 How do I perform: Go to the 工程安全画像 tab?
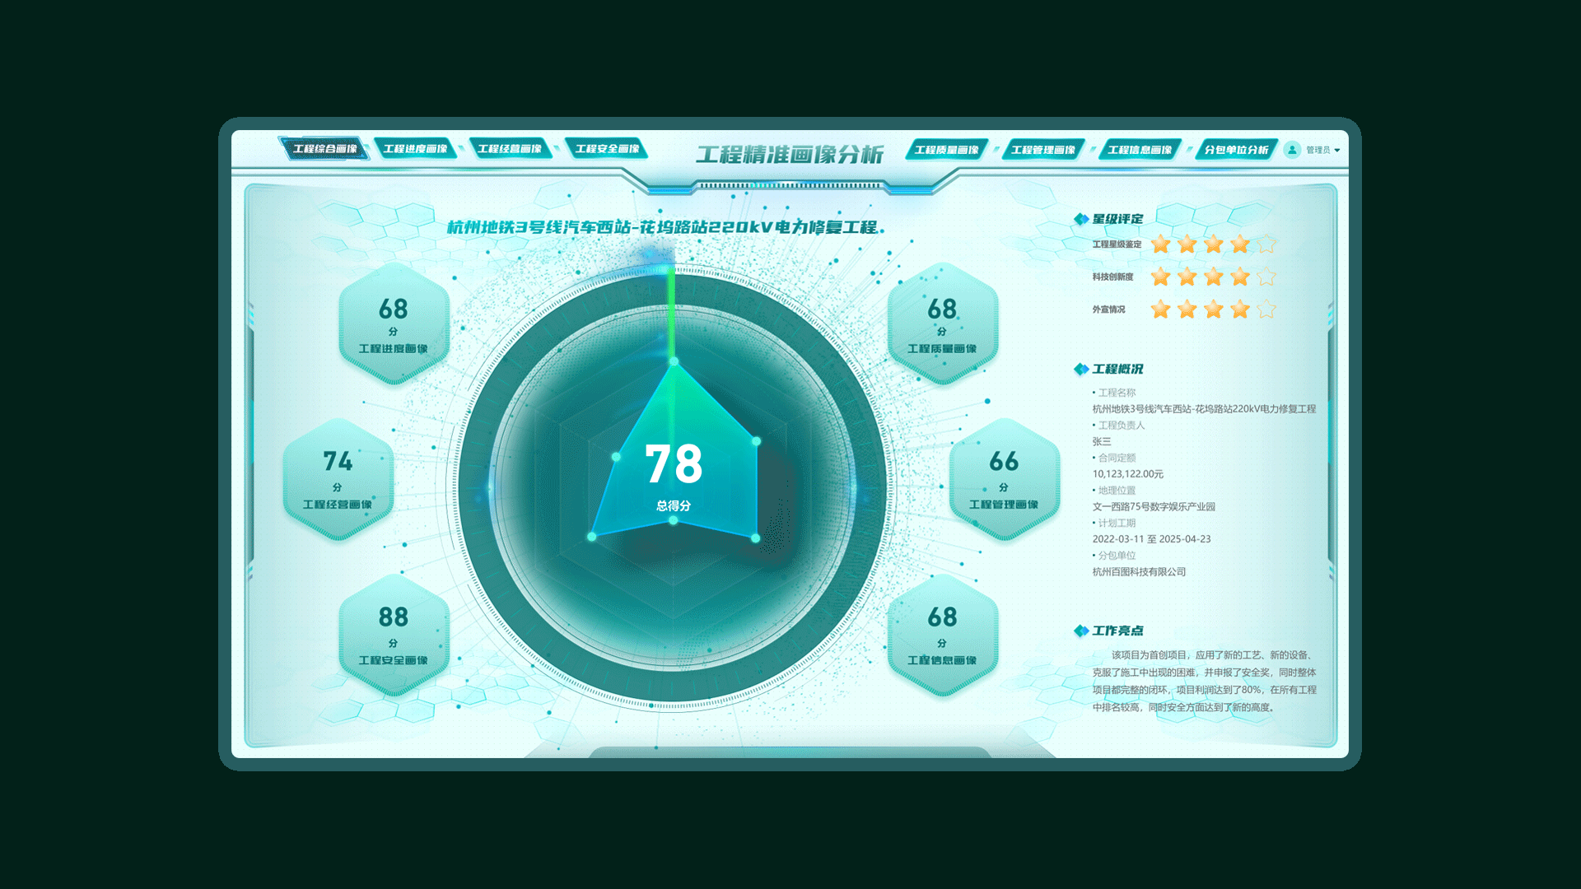pyautogui.click(x=607, y=149)
